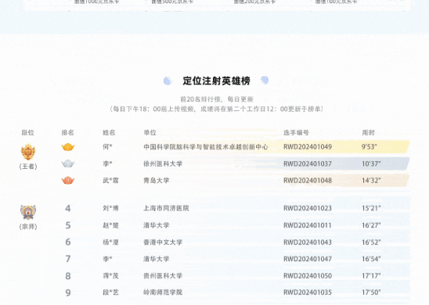Click the 贵州医科大学 organization
Image resolution: width=429 pixels, height=305 pixels.
pos(163,276)
